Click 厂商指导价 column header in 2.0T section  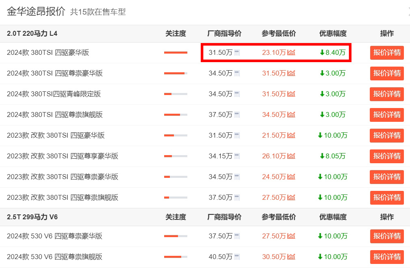(224, 33)
